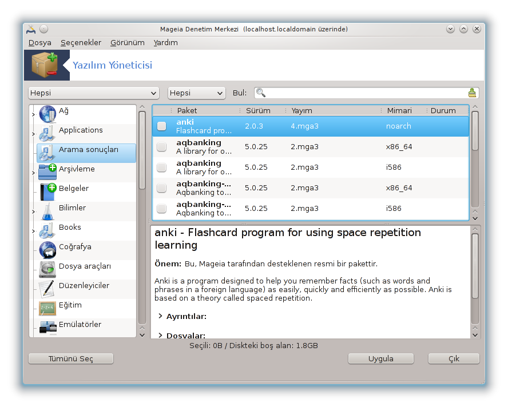Screen dimensions: 508x407
Task: Select the Emülatörler category
Action: click(x=86, y=327)
